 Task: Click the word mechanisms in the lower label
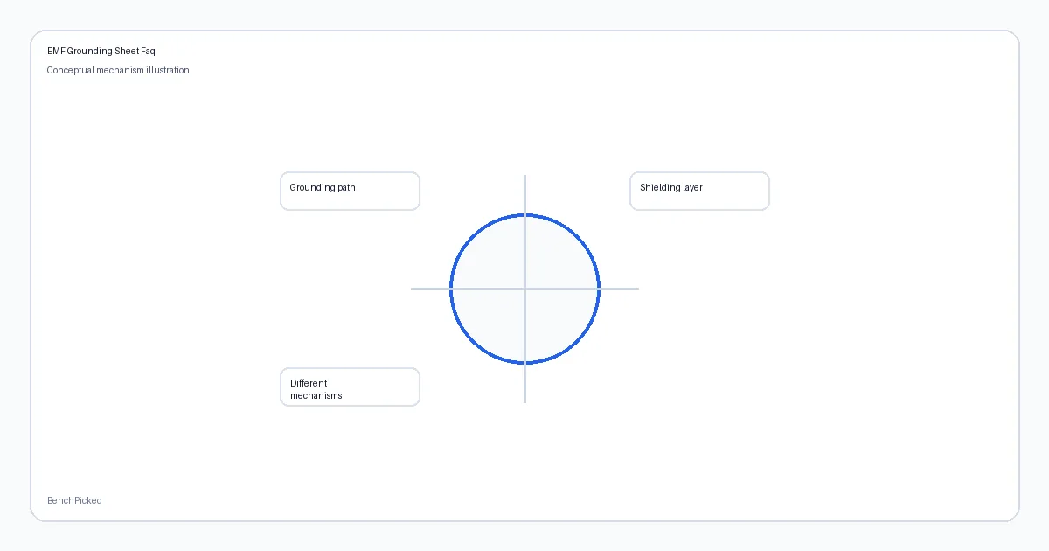(x=316, y=396)
